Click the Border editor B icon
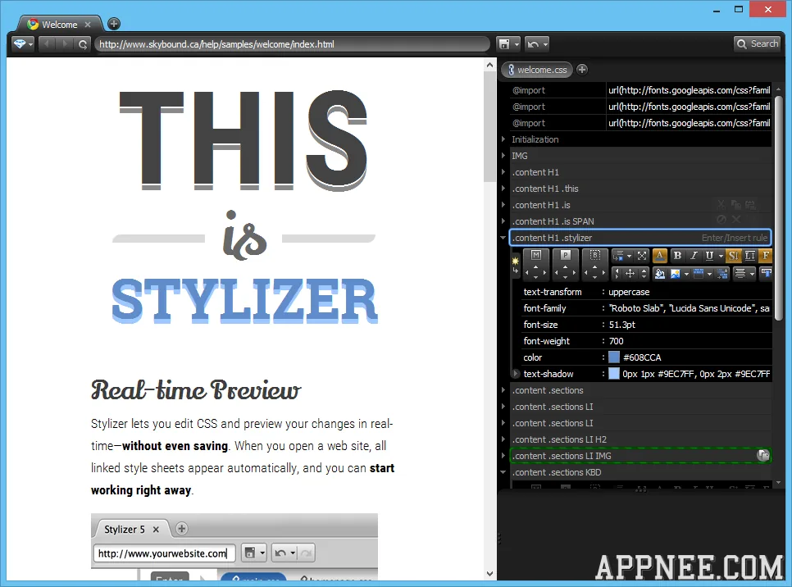The width and height of the screenshot is (792, 587). 595,255
